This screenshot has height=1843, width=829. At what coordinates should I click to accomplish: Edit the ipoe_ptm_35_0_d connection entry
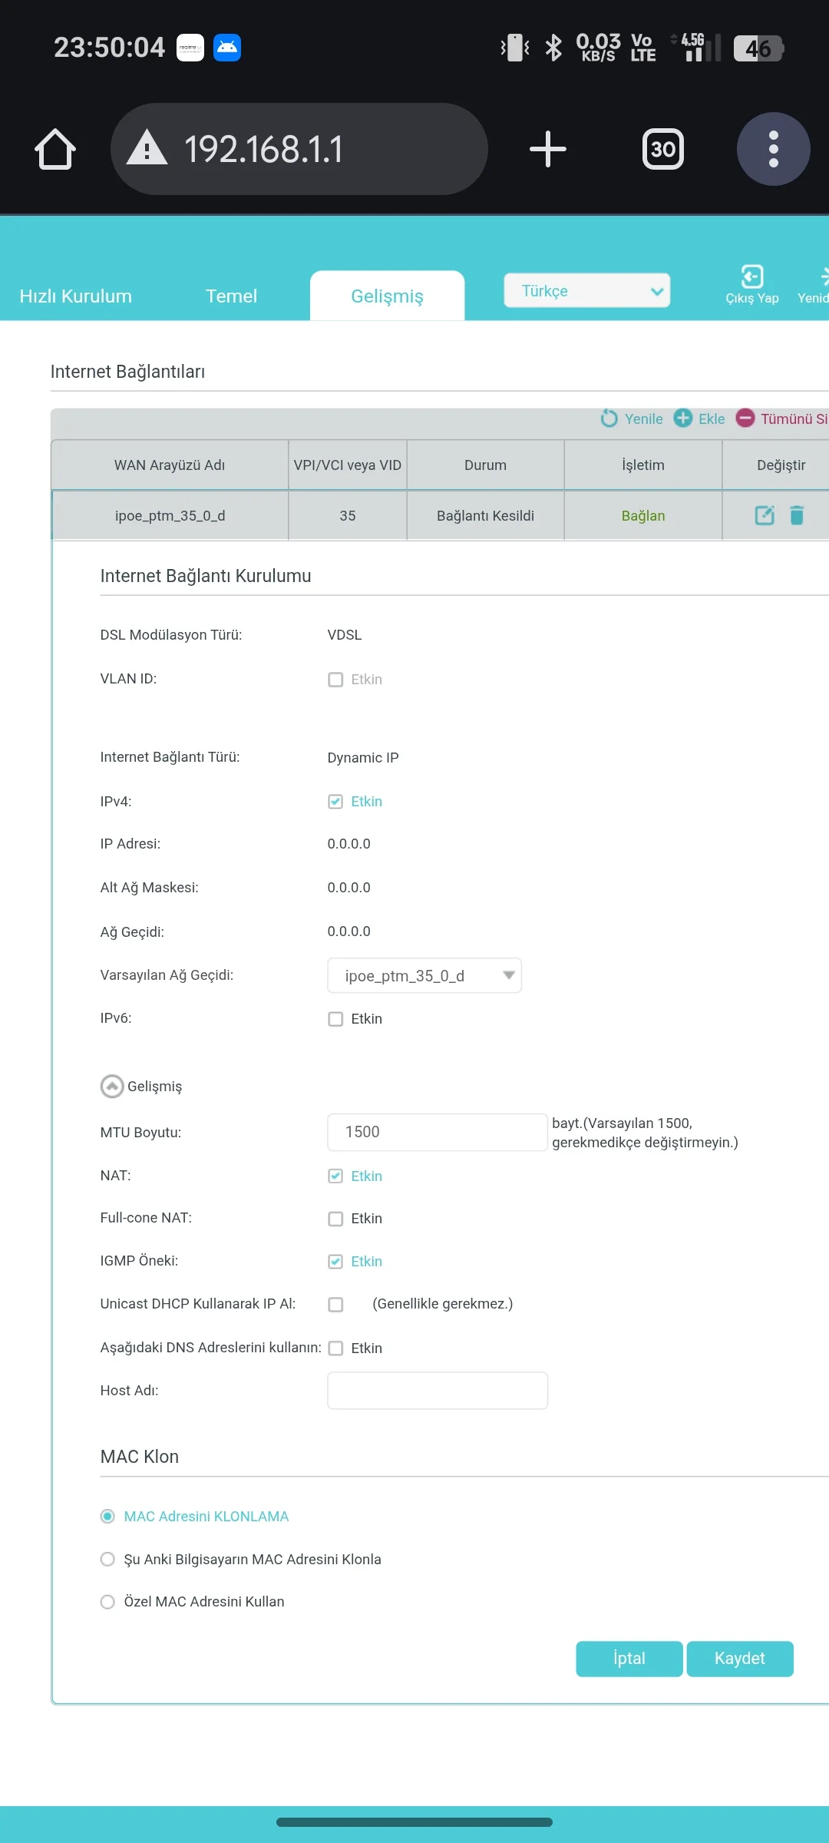click(765, 515)
